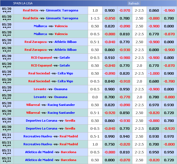The width and height of the screenshot is (177, 164).
Task: Select the -0.960 under odds in the first row
Action: click(x=169, y=11)
